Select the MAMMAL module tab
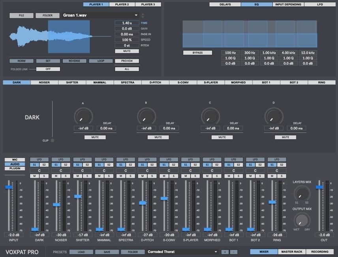338x257 pixels. pyautogui.click(x=100, y=82)
